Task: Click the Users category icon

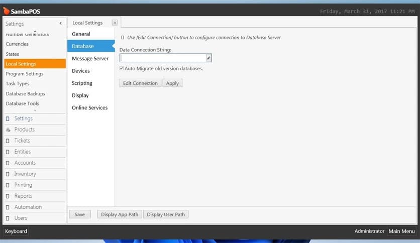Action: tap(8, 218)
